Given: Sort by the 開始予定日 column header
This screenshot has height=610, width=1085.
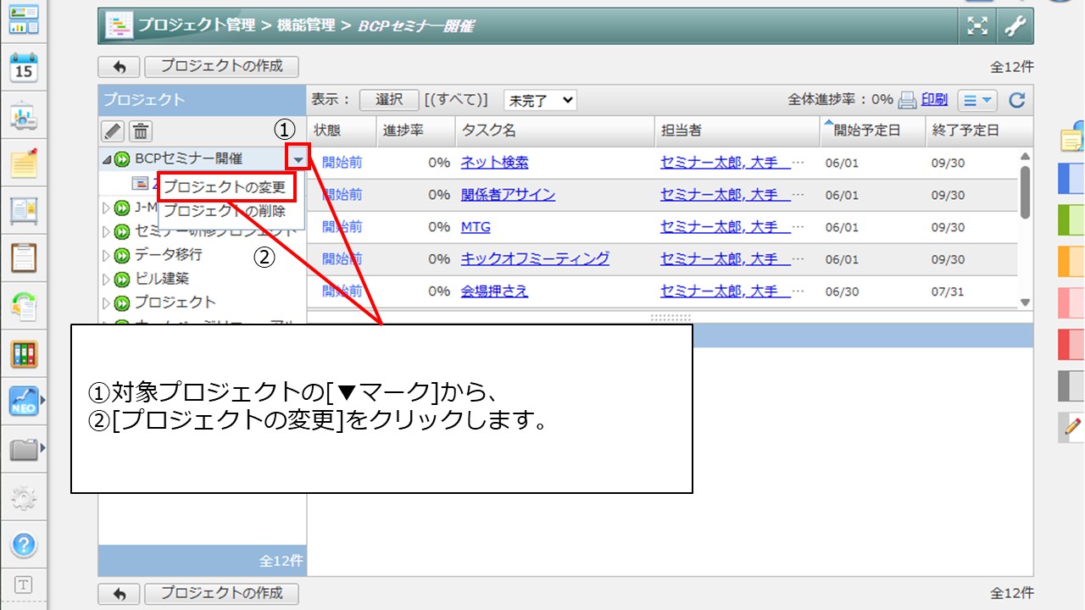Looking at the screenshot, I should tap(866, 130).
